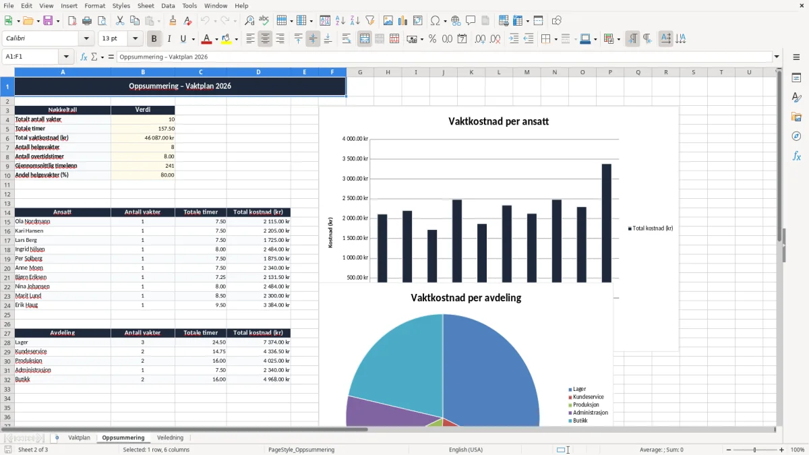Click the Format as Percent icon
Viewport: 809px width, 455px height.
point(432,39)
